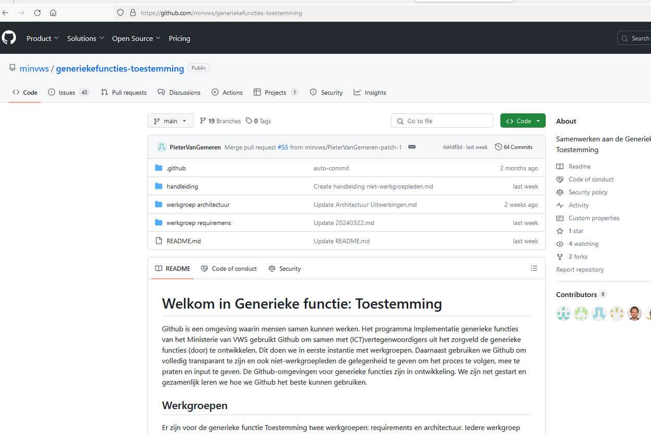Select the Code tab
Viewport: 651px width, 434px height.
[25, 92]
